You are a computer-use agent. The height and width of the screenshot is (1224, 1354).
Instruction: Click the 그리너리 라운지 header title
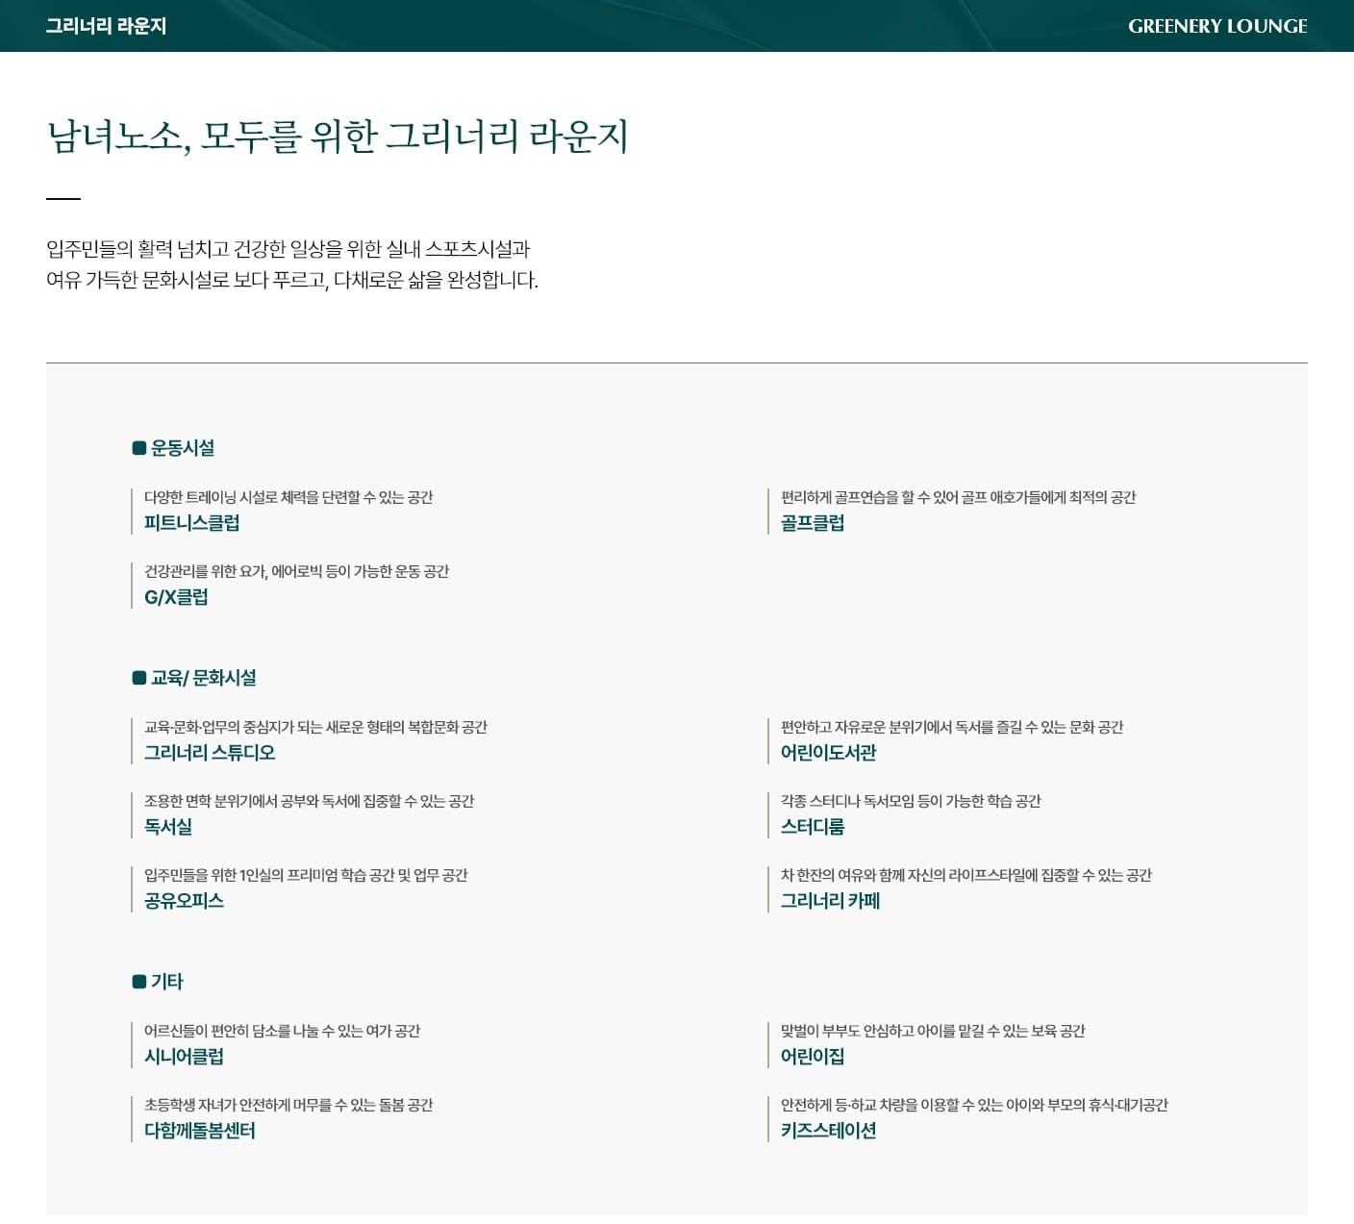coord(106,26)
